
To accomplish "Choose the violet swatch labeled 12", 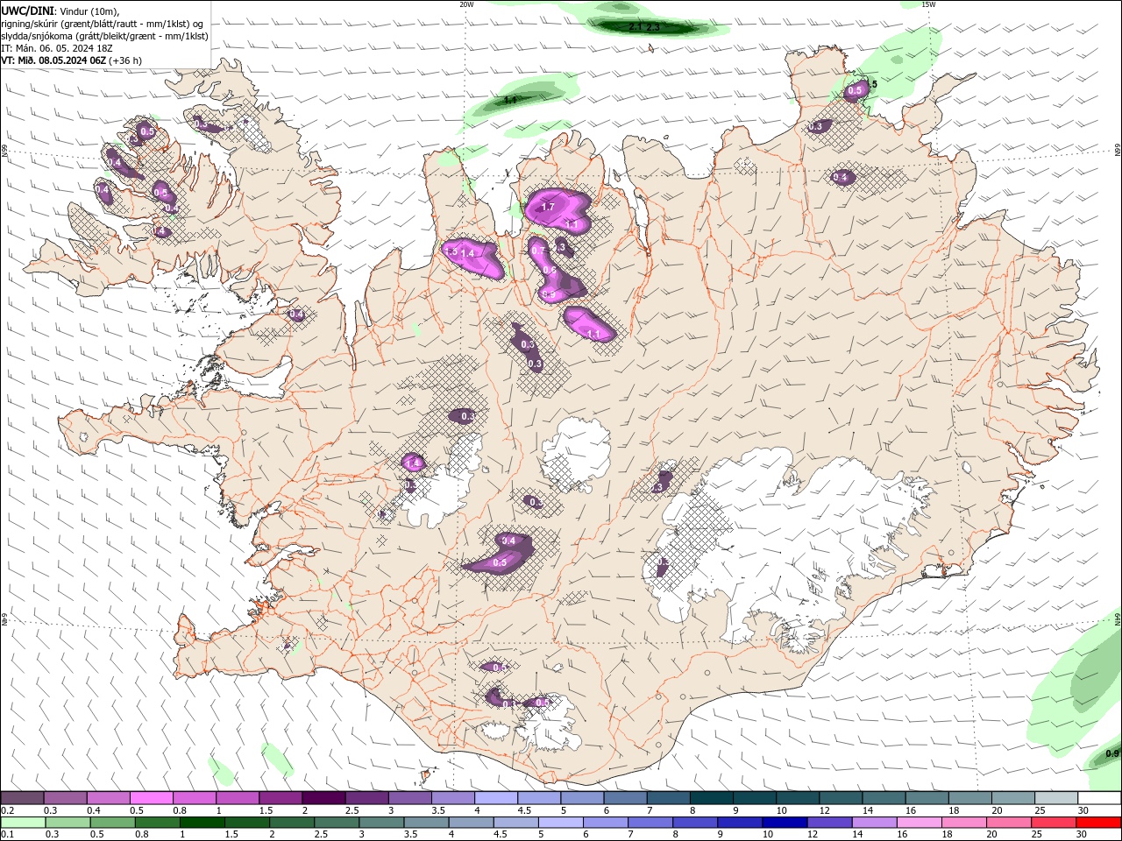I will point(828,823).
